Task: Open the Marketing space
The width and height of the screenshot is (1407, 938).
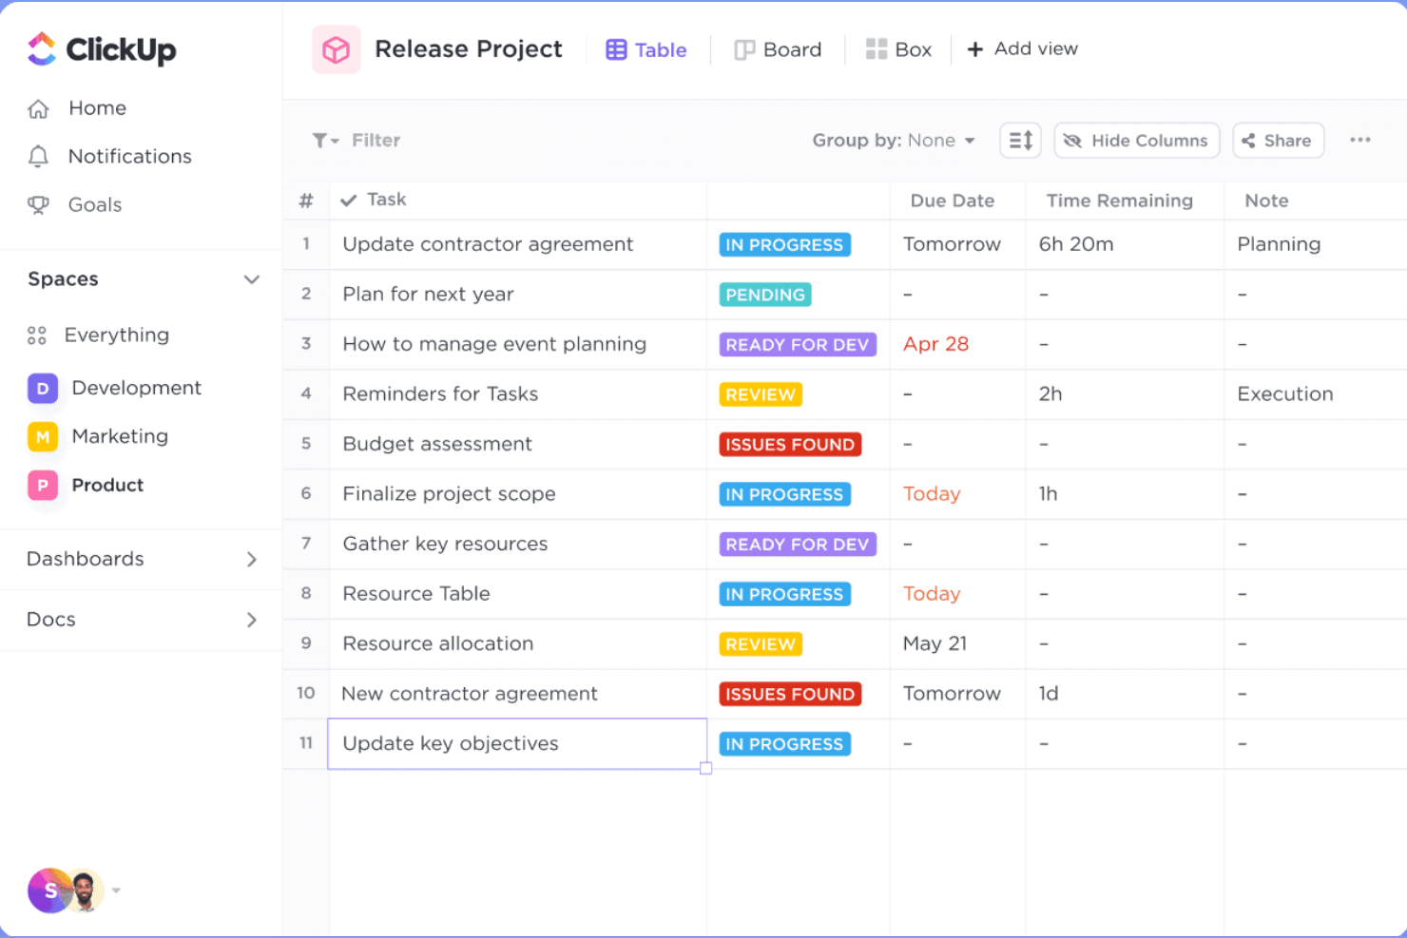Action: pos(120,436)
